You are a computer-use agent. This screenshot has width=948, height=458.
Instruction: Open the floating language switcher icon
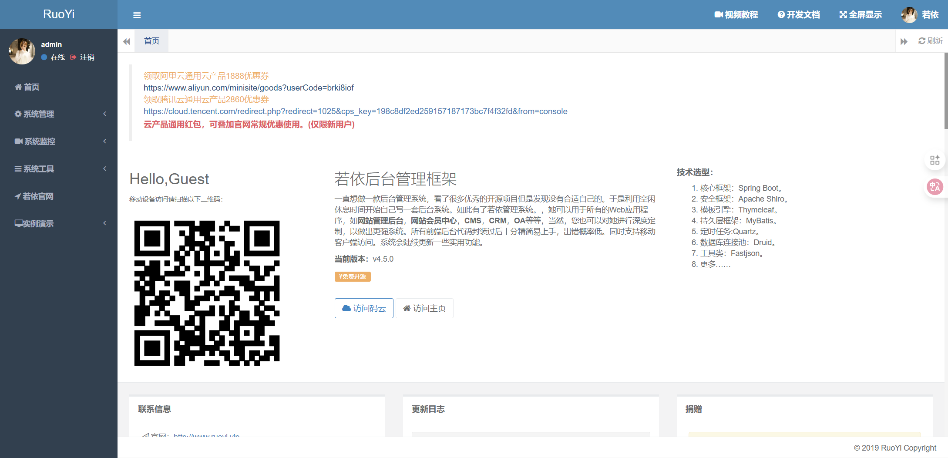pyautogui.click(x=935, y=187)
